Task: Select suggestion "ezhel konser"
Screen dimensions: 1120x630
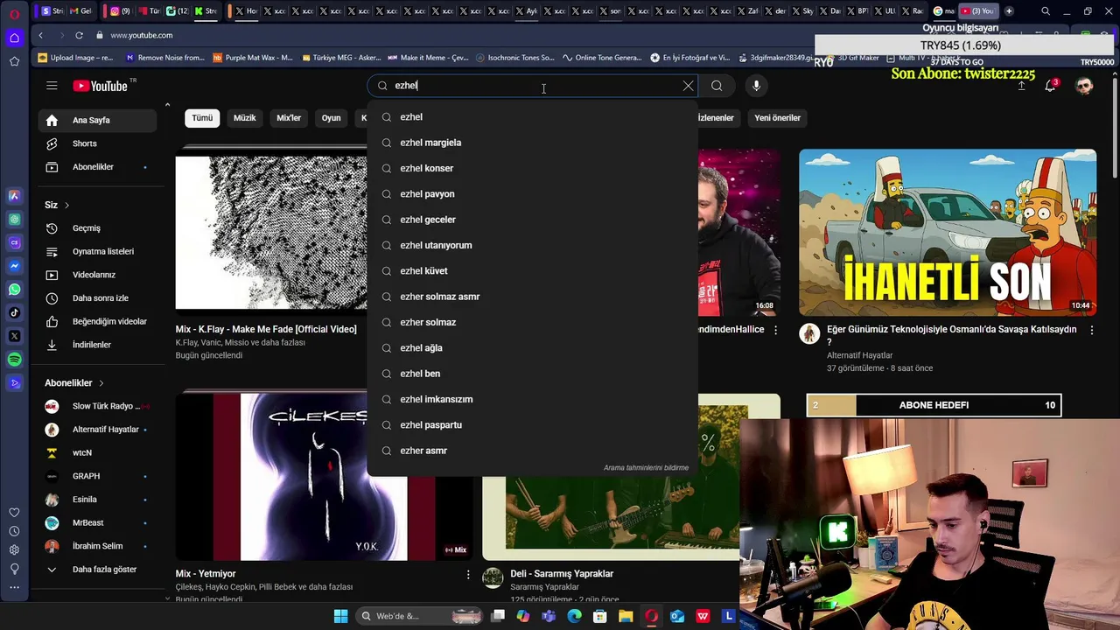Action: pyautogui.click(x=532, y=168)
